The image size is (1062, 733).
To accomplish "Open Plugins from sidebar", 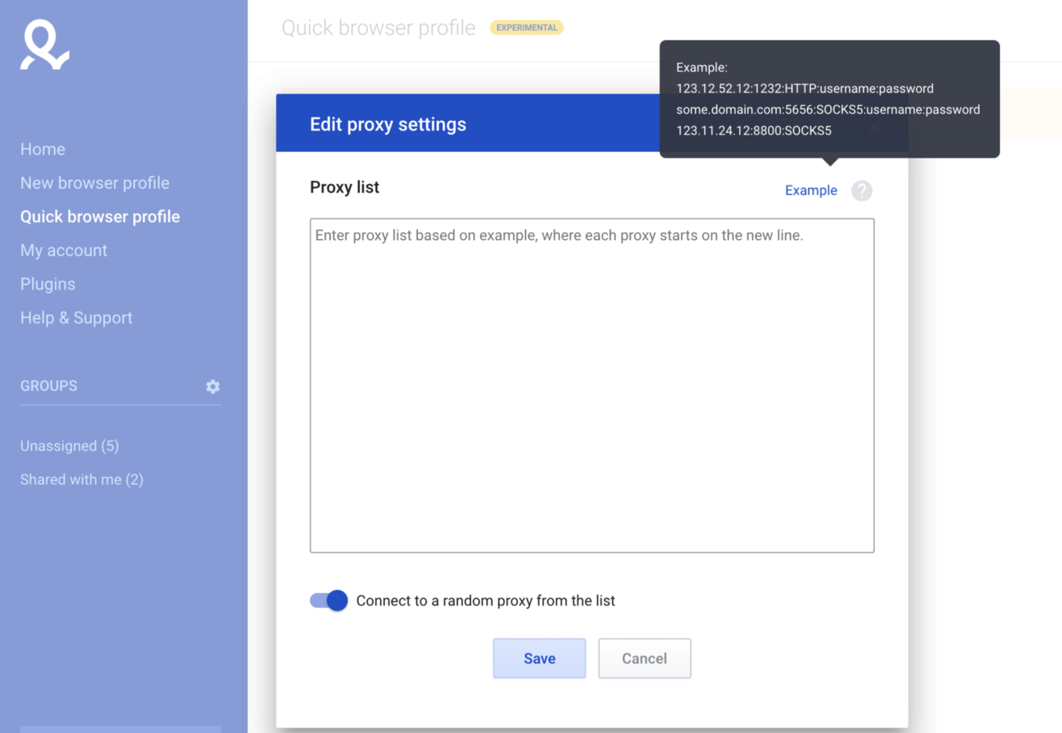I will tap(48, 284).
